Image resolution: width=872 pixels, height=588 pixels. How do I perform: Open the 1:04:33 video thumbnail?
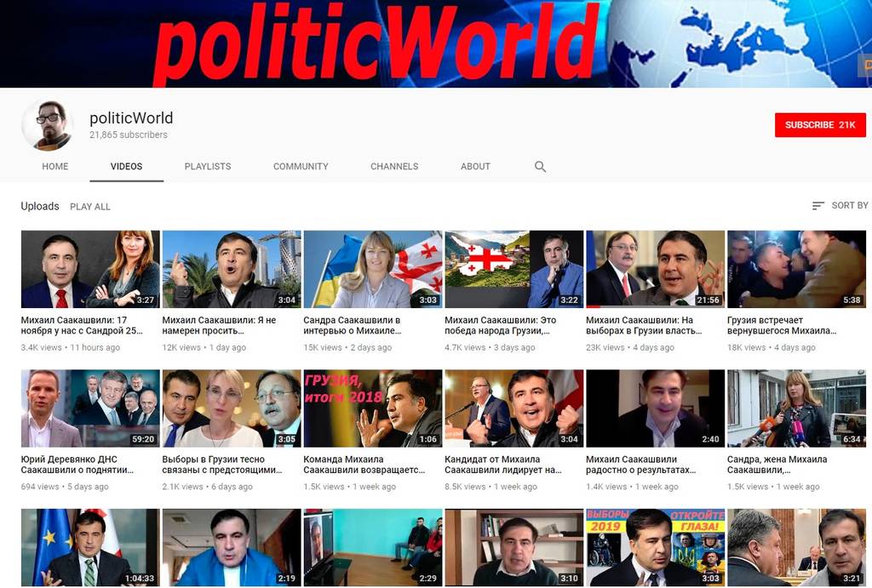pos(90,547)
